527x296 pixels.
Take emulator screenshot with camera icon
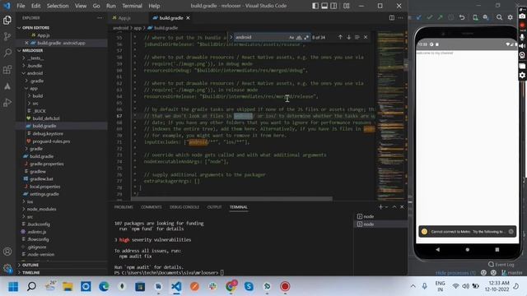click(x=522, y=16)
